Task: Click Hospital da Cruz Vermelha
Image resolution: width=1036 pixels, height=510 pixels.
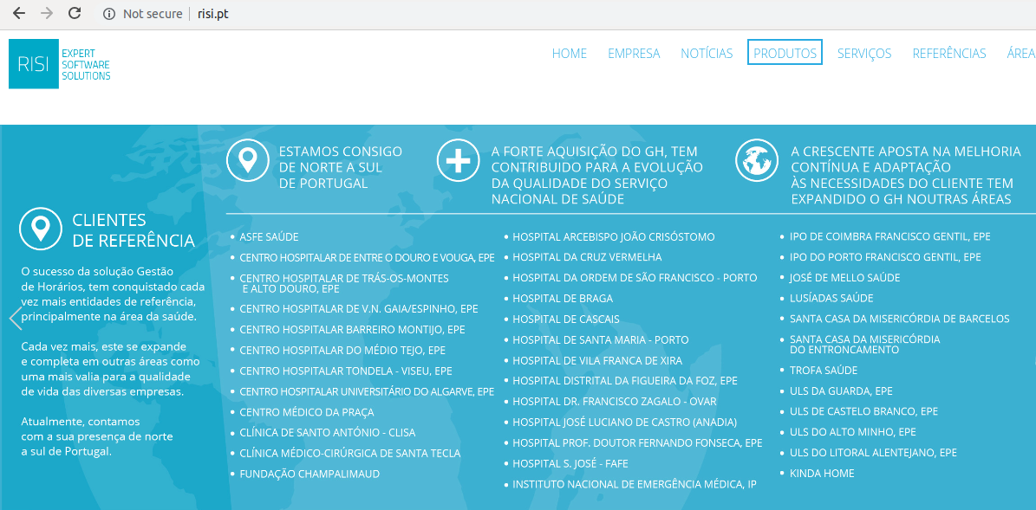Action: tap(588, 256)
